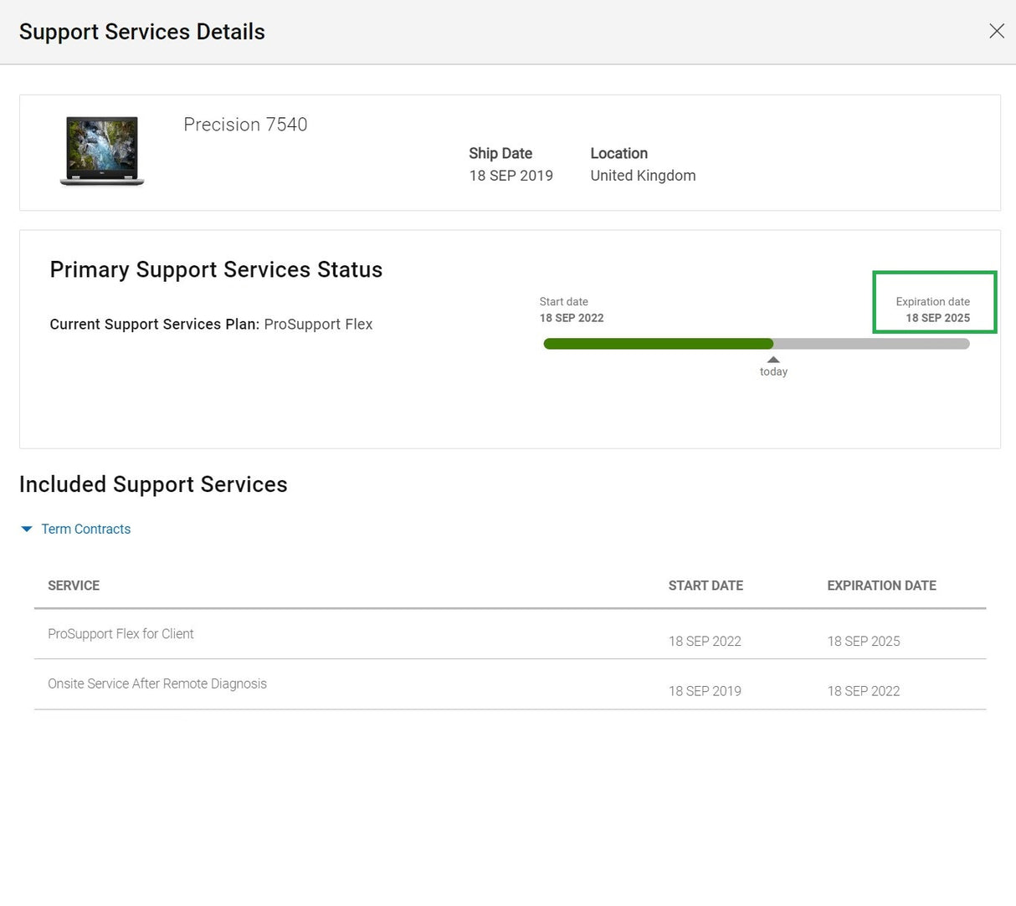Click the EXPIRATION DATE column header
Screen dimensions: 1016x906
click(x=881, y=586)
